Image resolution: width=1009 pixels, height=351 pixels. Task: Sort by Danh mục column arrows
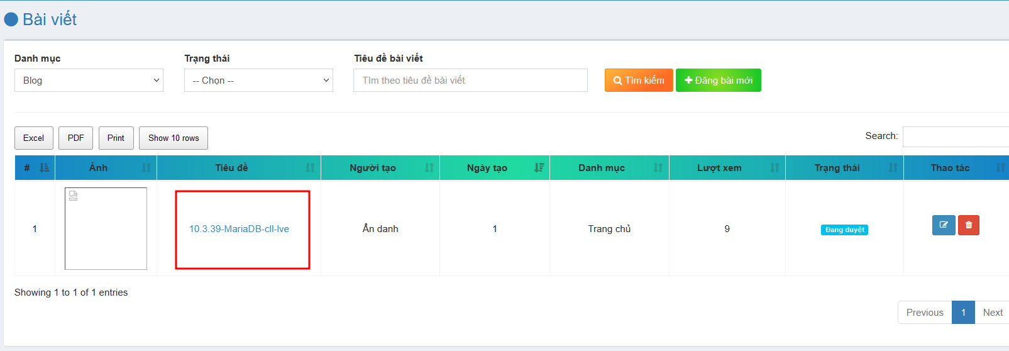tap(658, 168)
